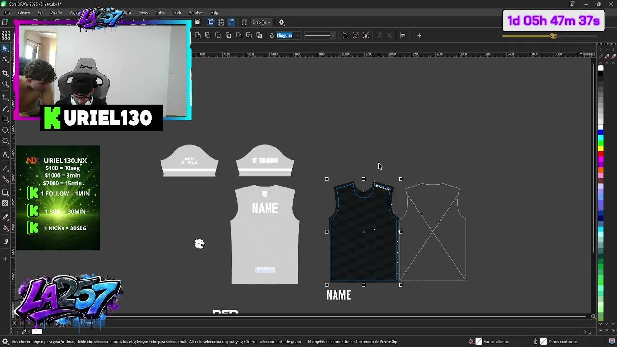The height and width of the screenshot is (347, 617).
Task: Select the Zoom tool
Action: [5, 84]
